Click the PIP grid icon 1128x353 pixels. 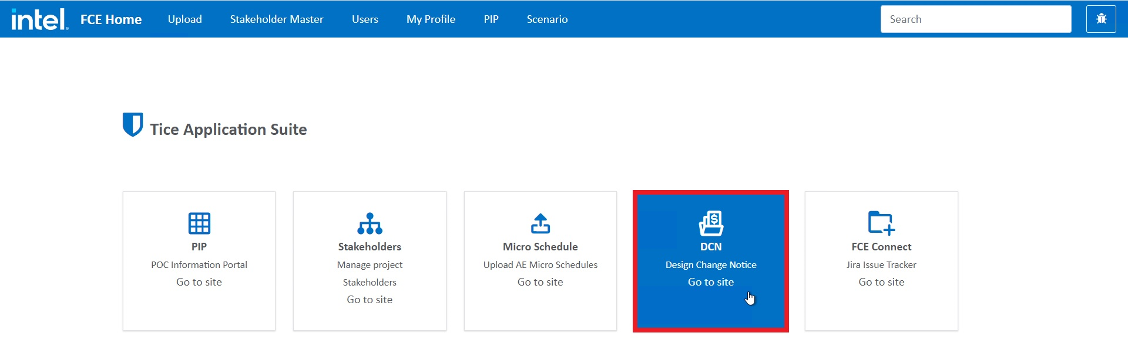click(x=199, y=223)
